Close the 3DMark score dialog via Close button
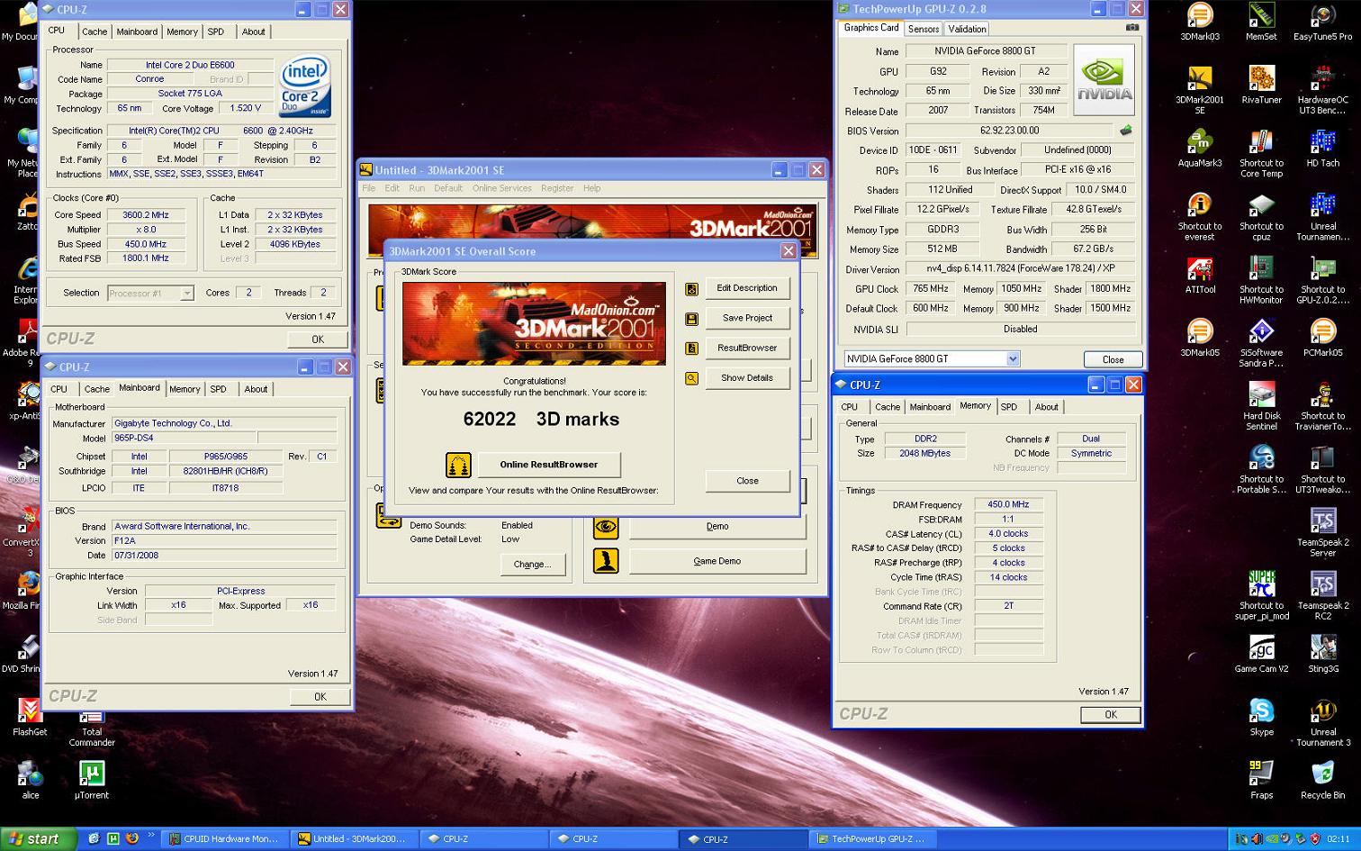This screenshot has height=851, width=1361. coord(747,481)
